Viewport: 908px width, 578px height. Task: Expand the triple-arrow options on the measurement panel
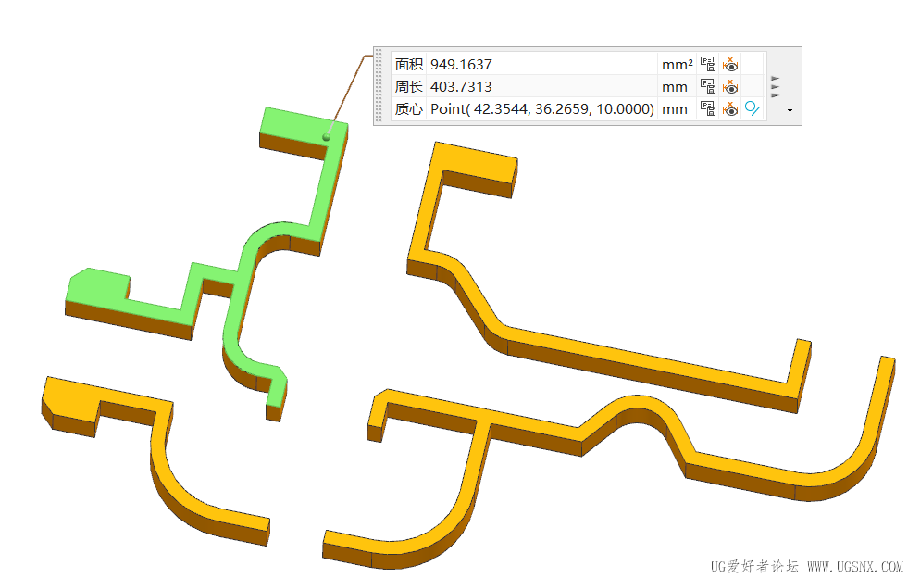tap(776, 86)
